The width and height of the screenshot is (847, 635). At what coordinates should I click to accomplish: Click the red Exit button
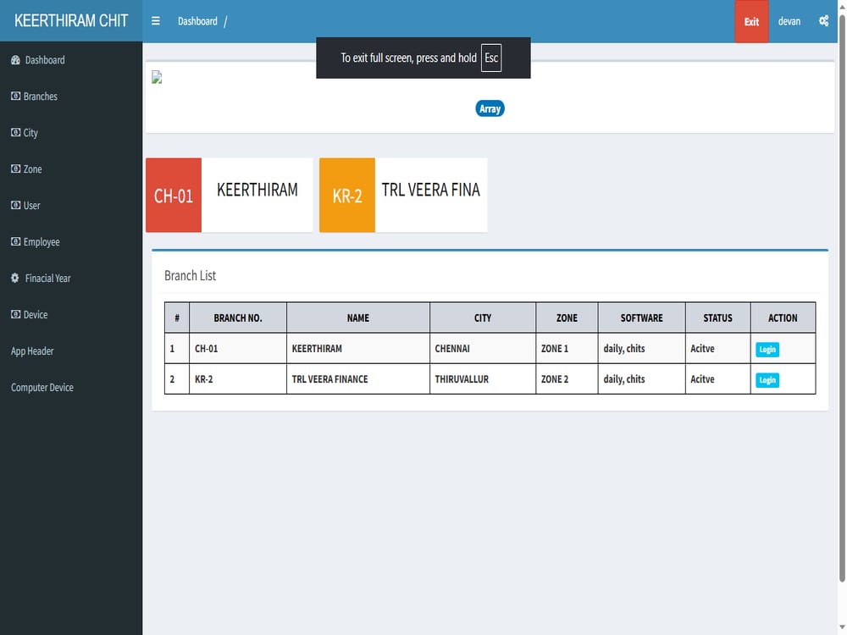(751, 21)
